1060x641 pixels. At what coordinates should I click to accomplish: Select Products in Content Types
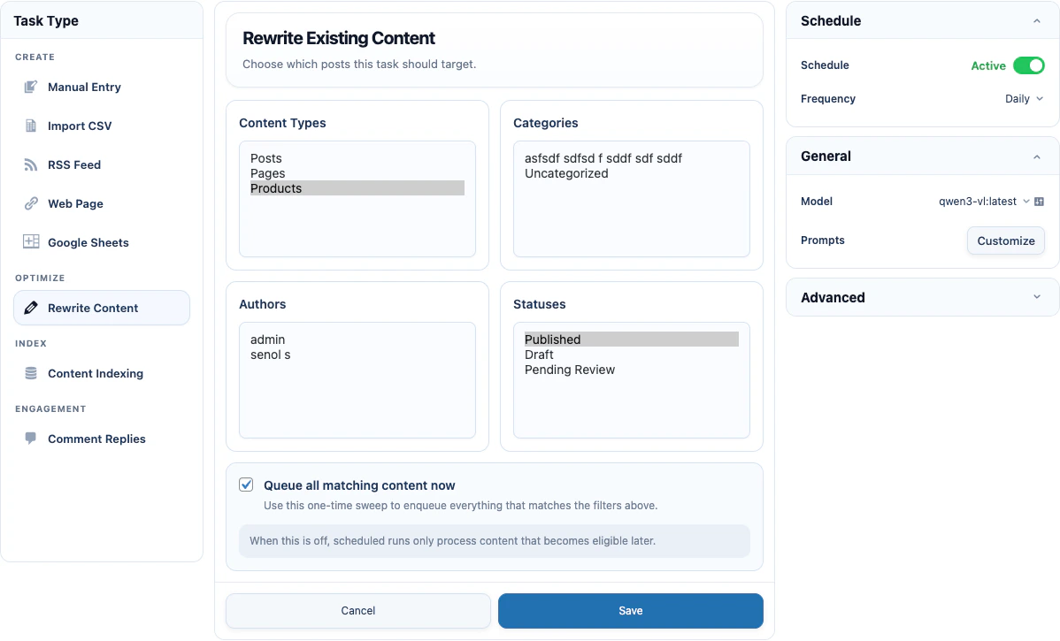coord(357,188)
